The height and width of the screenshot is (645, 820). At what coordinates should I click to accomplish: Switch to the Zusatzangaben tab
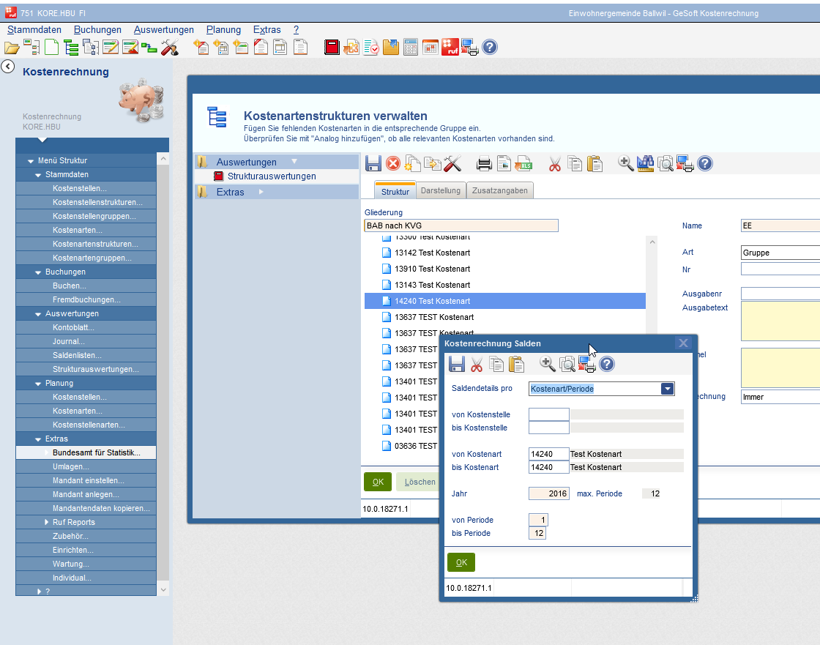(x=499, y=190)
